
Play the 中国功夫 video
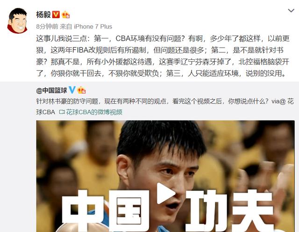166,194
